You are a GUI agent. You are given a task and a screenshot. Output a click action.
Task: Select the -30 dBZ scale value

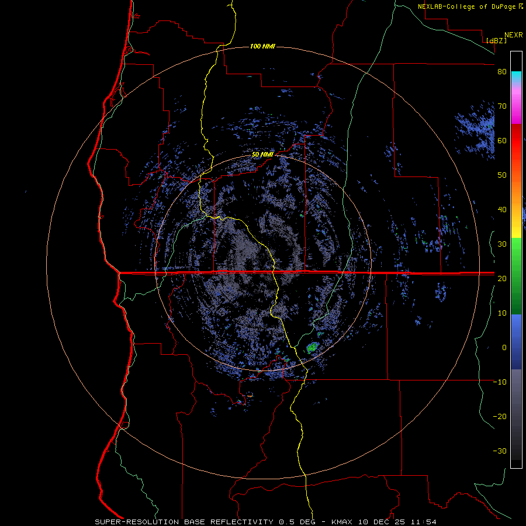[500, 451]
